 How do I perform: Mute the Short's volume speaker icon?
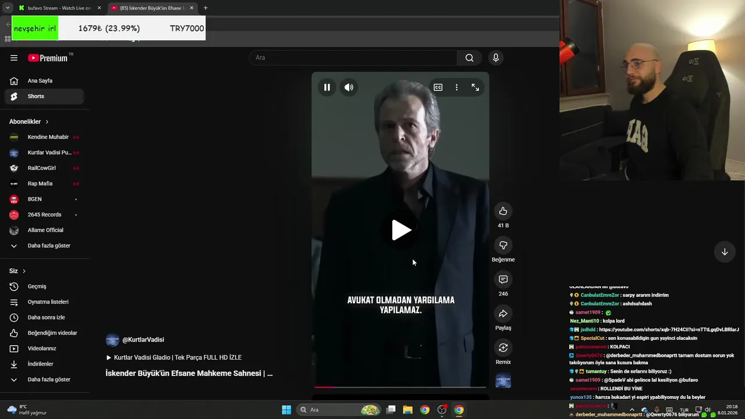pyautogui.click(x=349, y=87)
